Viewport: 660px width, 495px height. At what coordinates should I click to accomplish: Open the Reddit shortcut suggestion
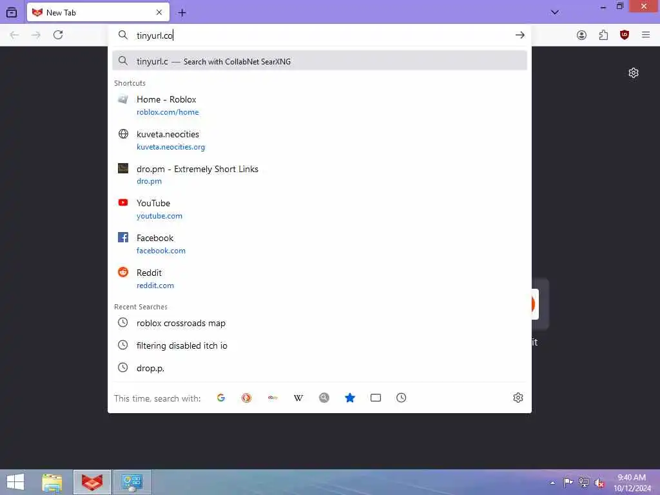click(320, 278)
